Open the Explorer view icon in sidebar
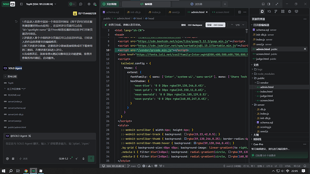The width and height of the screenshot is (310, 174). (262, 12)
